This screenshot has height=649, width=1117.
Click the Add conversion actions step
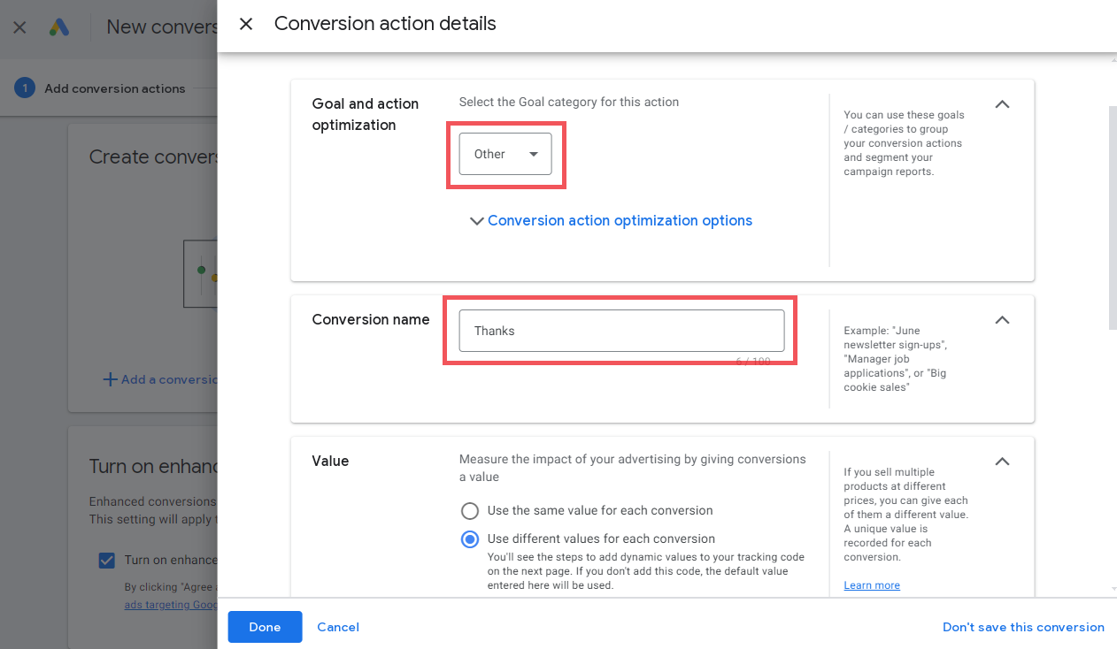point(100,88)
